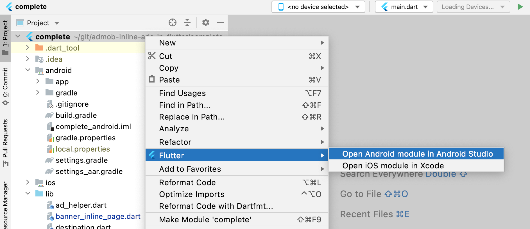Open Project panel settings gear
The height and width of the screenshot is (229, 530).
(x=206, y=22)
